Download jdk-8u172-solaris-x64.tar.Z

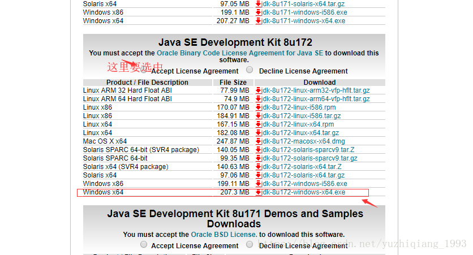click(x=302, y=167)
